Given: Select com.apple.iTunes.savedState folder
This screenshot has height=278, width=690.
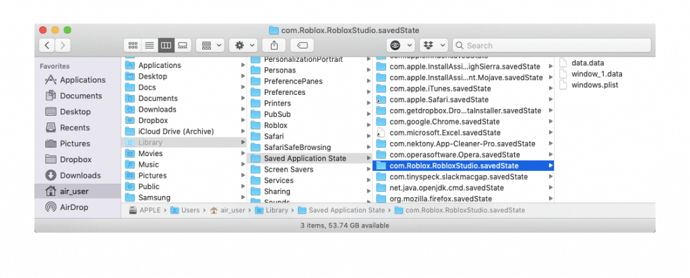Looking at the screenshot, I should (464, 89).
